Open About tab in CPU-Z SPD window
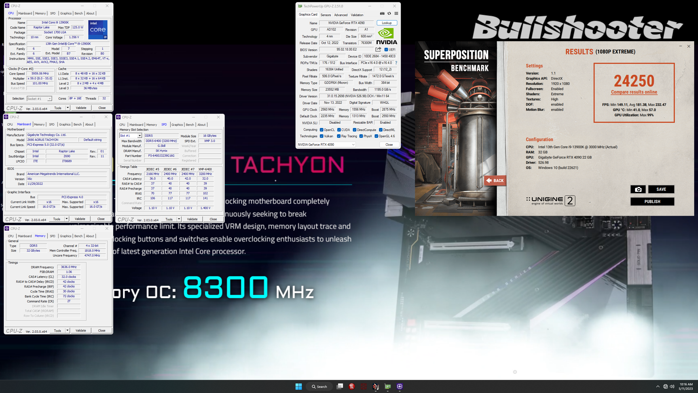 201,125
